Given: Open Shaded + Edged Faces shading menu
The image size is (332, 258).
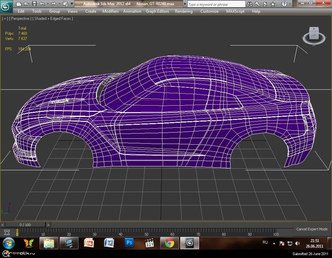Looking at the screenshot, I should [x=53, y=19].
